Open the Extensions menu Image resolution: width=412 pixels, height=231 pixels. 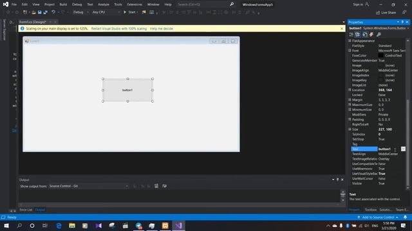pos(135,4)
